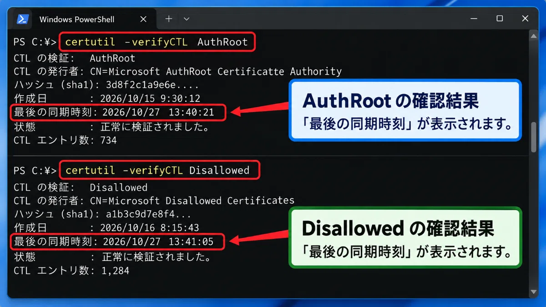Click the scrollbar up arrow

click(534, 37)
